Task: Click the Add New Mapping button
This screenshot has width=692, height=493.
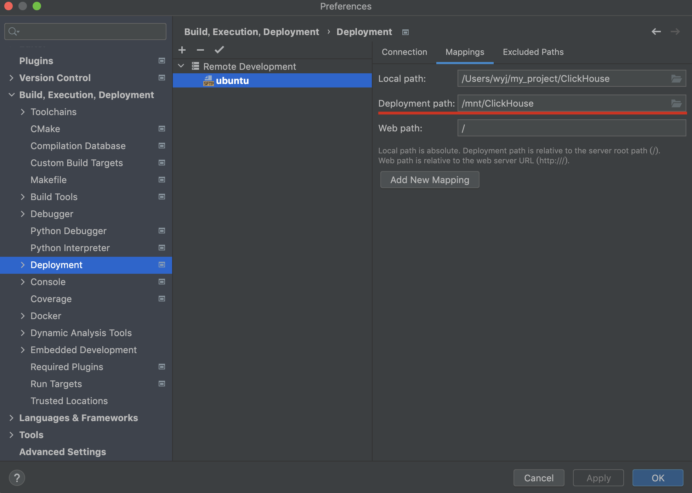Action: (430, 180)
